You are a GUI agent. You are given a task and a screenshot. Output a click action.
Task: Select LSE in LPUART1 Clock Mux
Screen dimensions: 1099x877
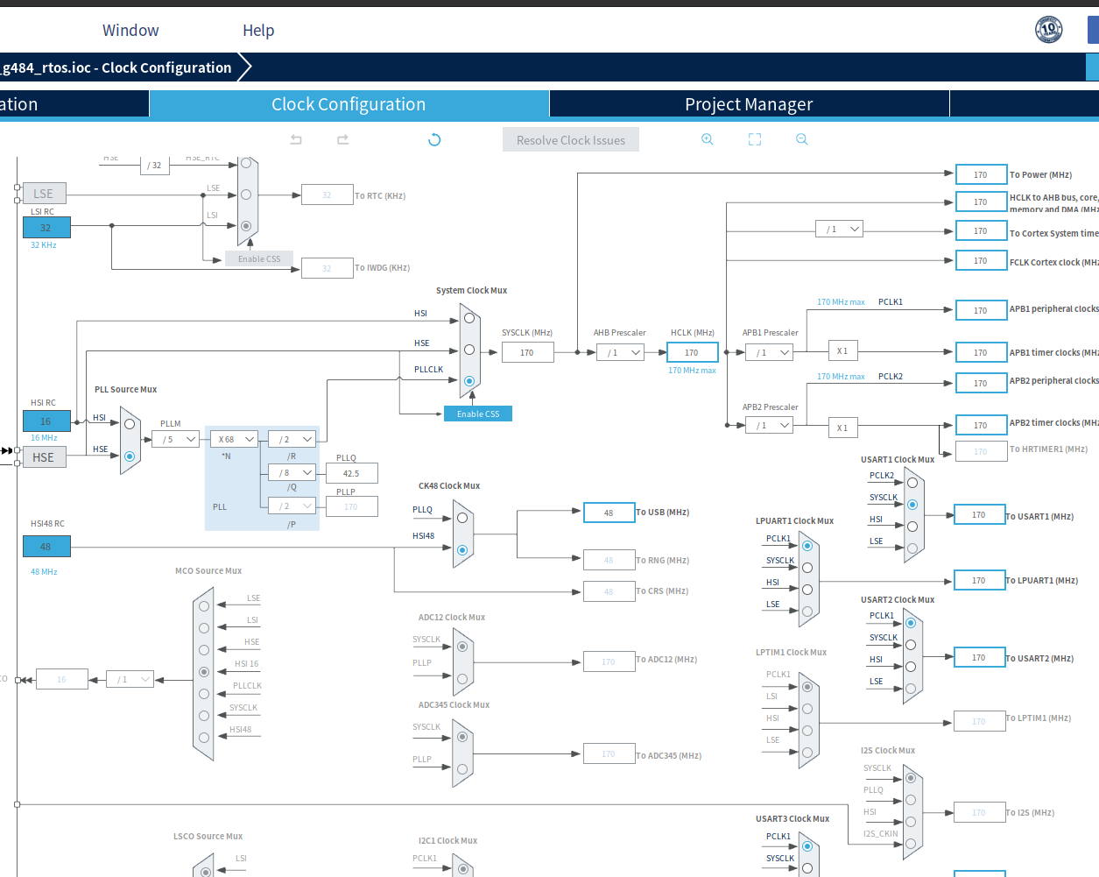(807, 612)
